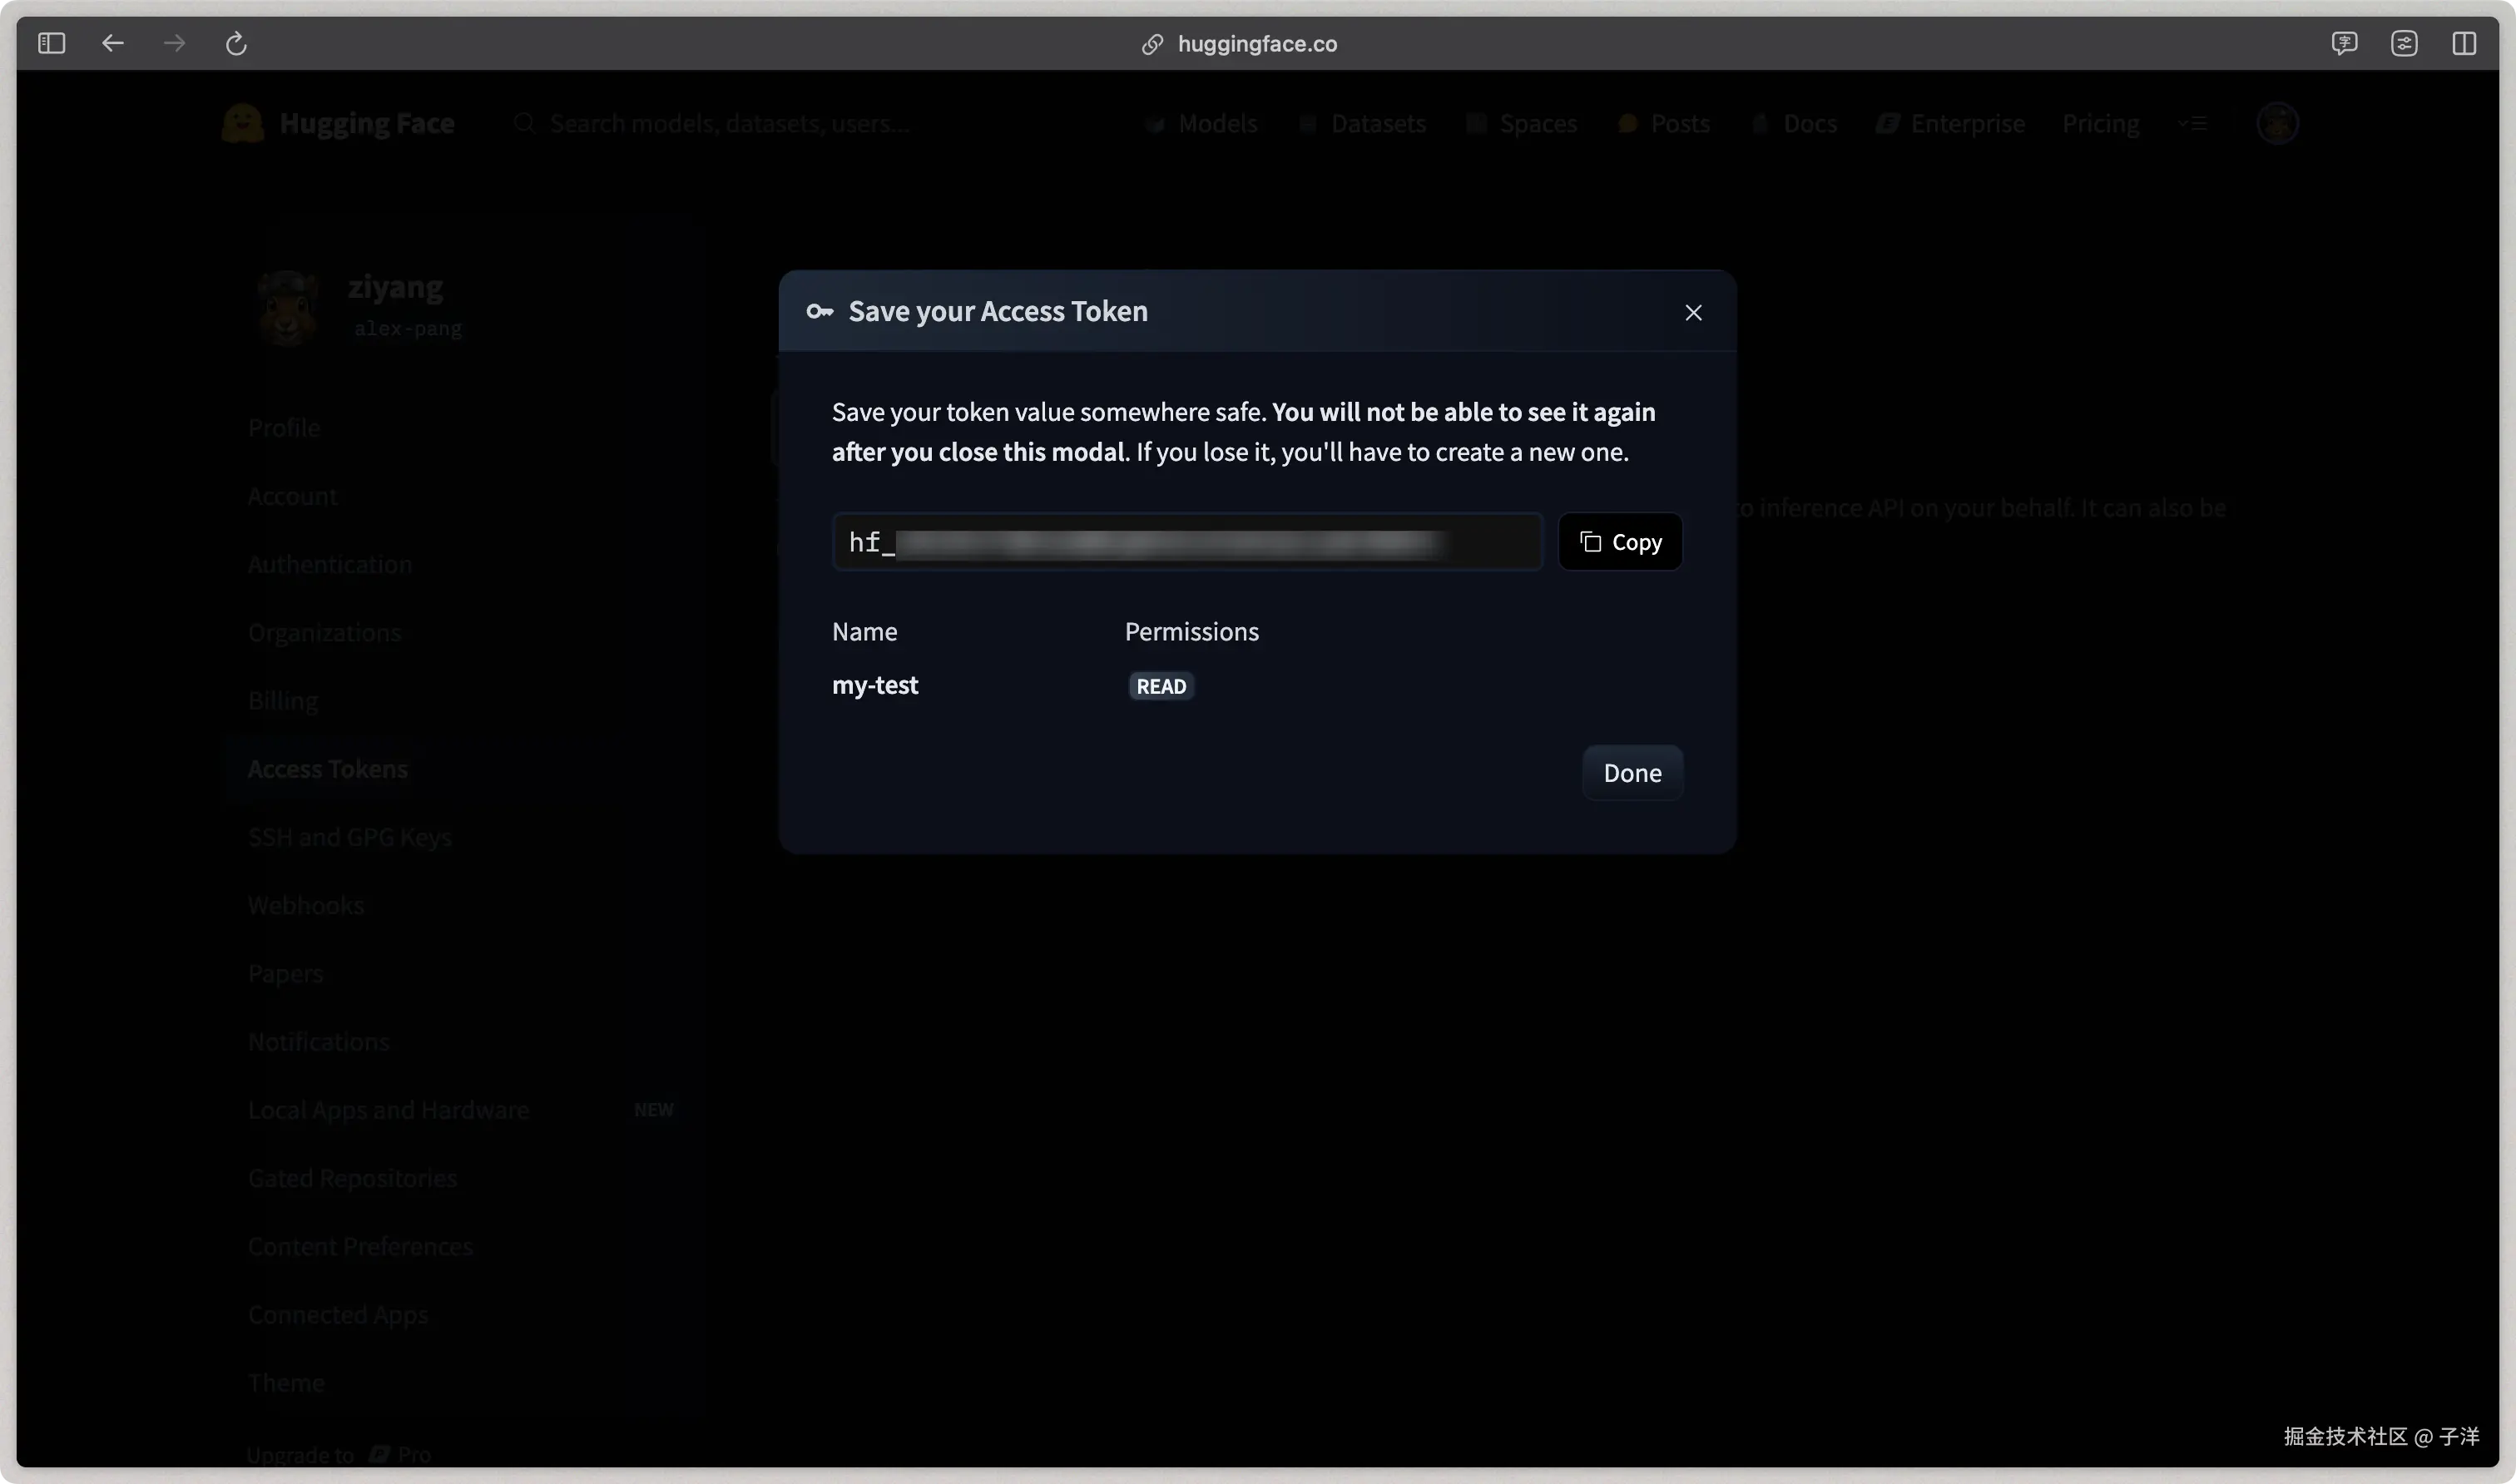Open the Pricing page

(x=2100, y=123)
